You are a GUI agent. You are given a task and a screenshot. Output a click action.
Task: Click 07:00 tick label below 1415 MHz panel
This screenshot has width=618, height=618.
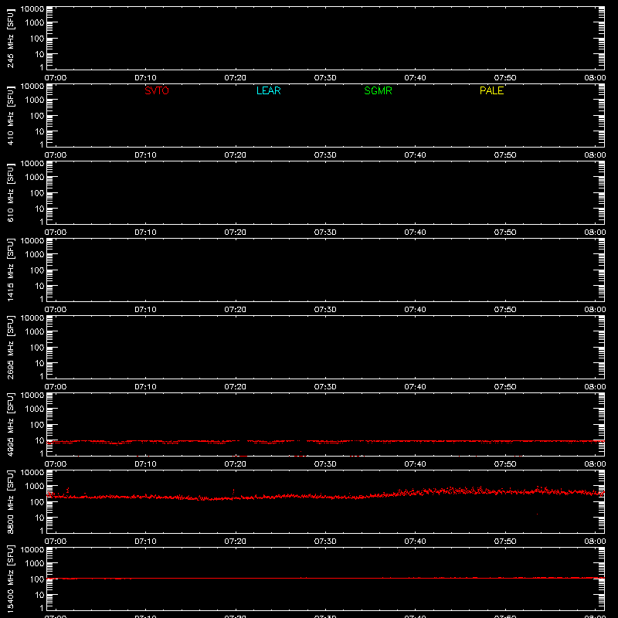coord(56,310)
